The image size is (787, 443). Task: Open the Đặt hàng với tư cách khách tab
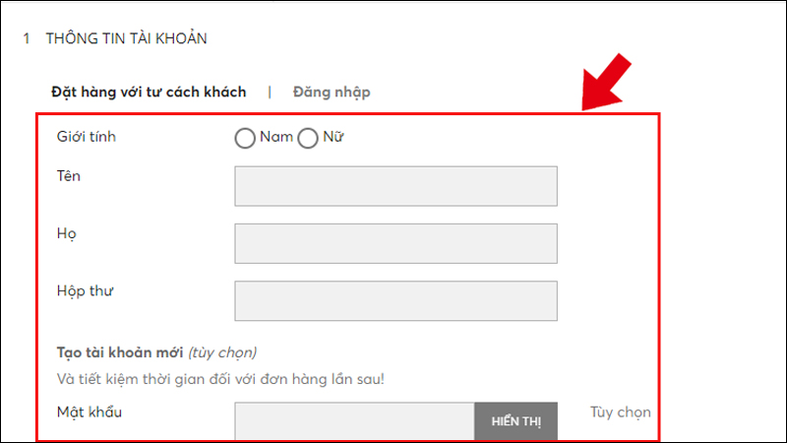(x=149, y=93)
